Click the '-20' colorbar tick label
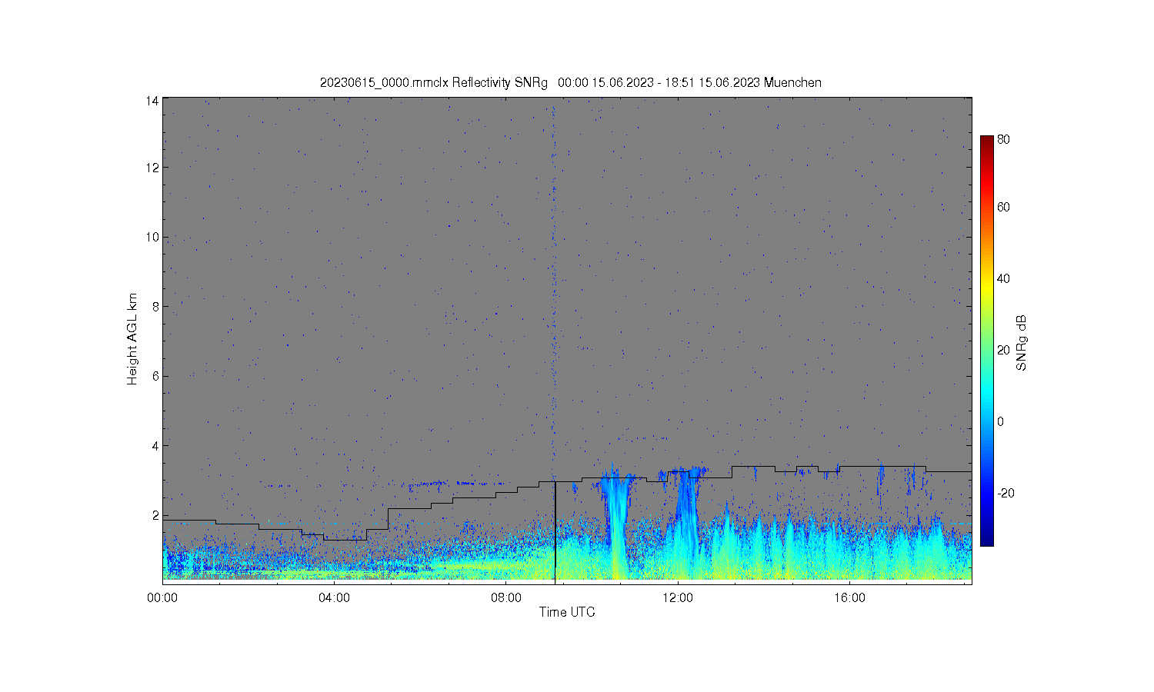The image size is (1154, 692). pos(1006,493)
